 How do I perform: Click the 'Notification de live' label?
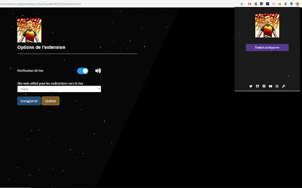30,70
